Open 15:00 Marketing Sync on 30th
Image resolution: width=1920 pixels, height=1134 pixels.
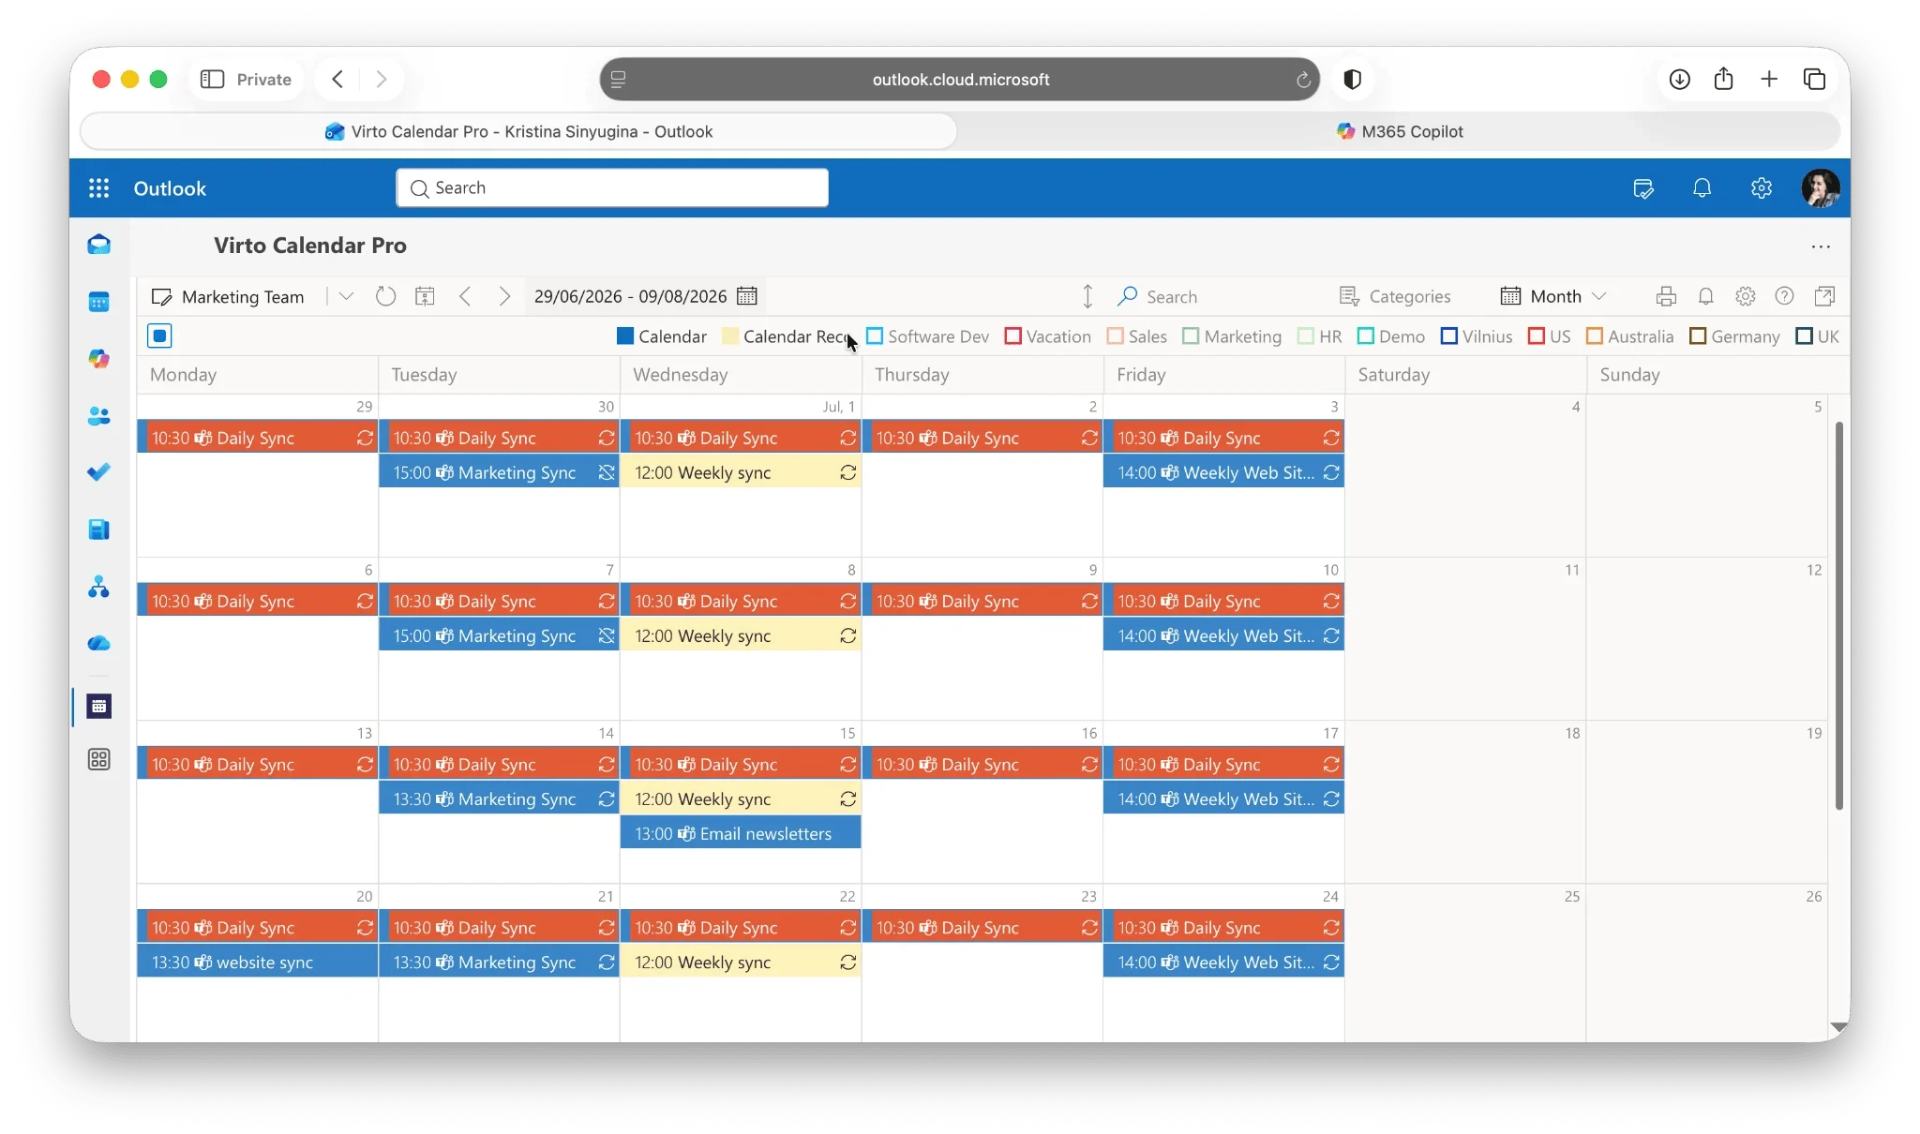tap(499, 472)
